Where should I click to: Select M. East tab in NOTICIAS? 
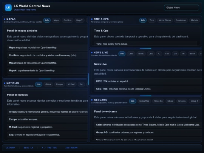coord(71,84)
